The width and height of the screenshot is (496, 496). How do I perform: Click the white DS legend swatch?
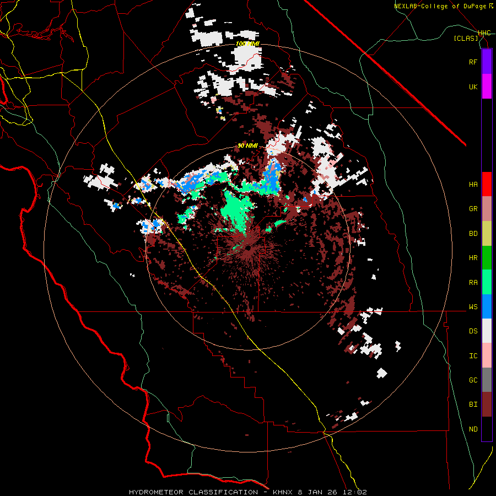[x=487, y=331]
